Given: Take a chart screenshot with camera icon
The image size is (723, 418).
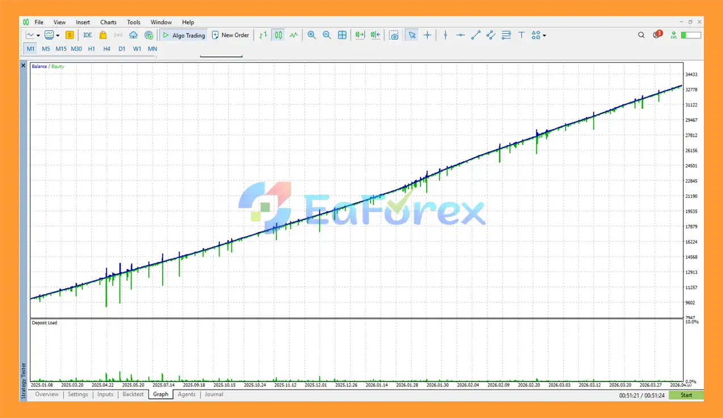Looking at the screenshot, I should 394,35.
